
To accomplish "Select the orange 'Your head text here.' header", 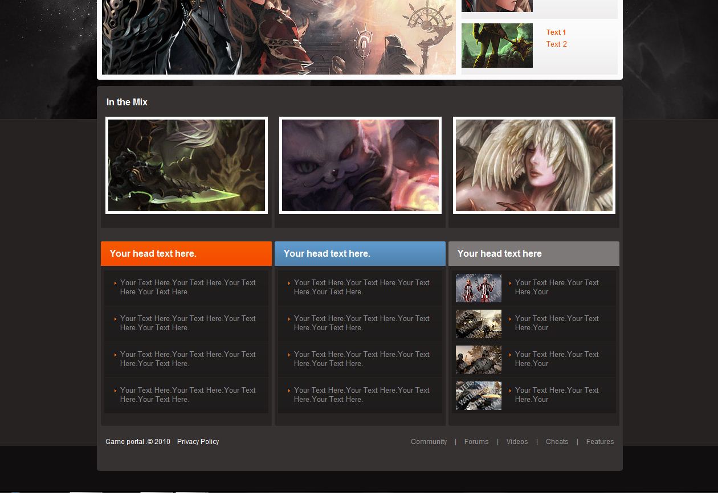I will (x=186, y=253).
